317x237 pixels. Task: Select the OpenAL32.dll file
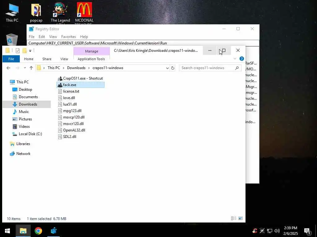(x=72, y=130)
